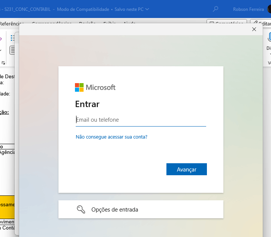Click the key icon beside Opções de entrada

(x=81, y=209)
